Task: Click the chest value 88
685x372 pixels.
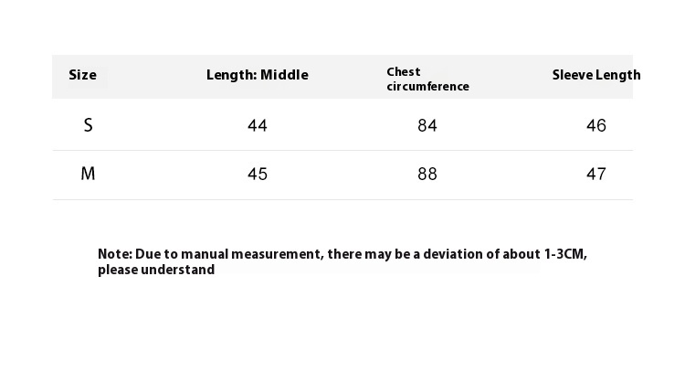Action: coord(427,174)
